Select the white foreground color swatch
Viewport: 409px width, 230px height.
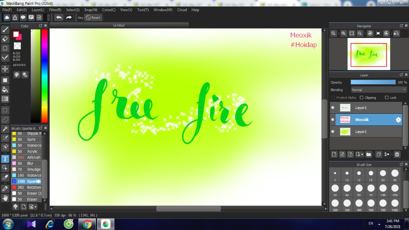point(16,34)
